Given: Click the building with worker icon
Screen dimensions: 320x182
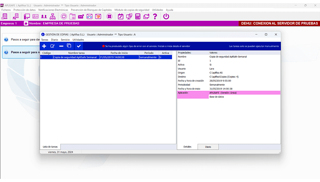Looking at the screenshot, I should point(16,16).
